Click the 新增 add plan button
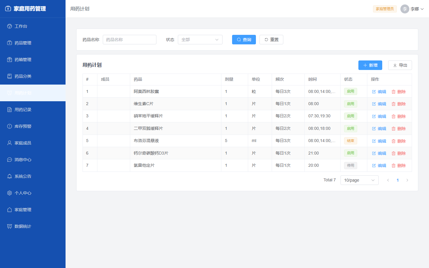The image size is (429, 268). (x=370, y=65)
